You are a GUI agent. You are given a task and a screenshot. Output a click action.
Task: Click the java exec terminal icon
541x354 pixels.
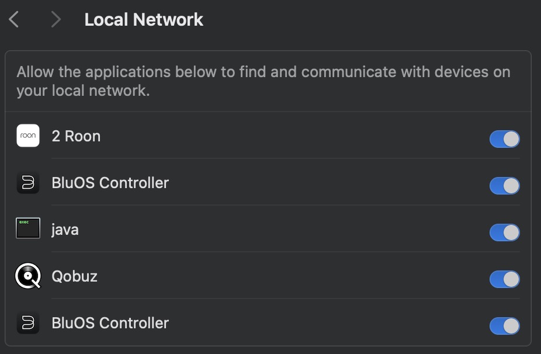(x=28, y=228)
